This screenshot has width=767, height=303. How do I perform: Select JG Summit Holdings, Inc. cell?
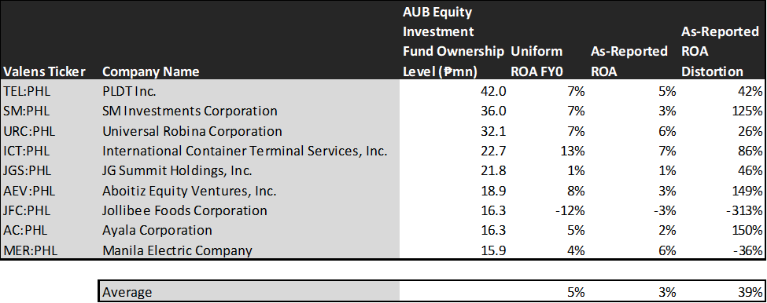tap(177, 171)
